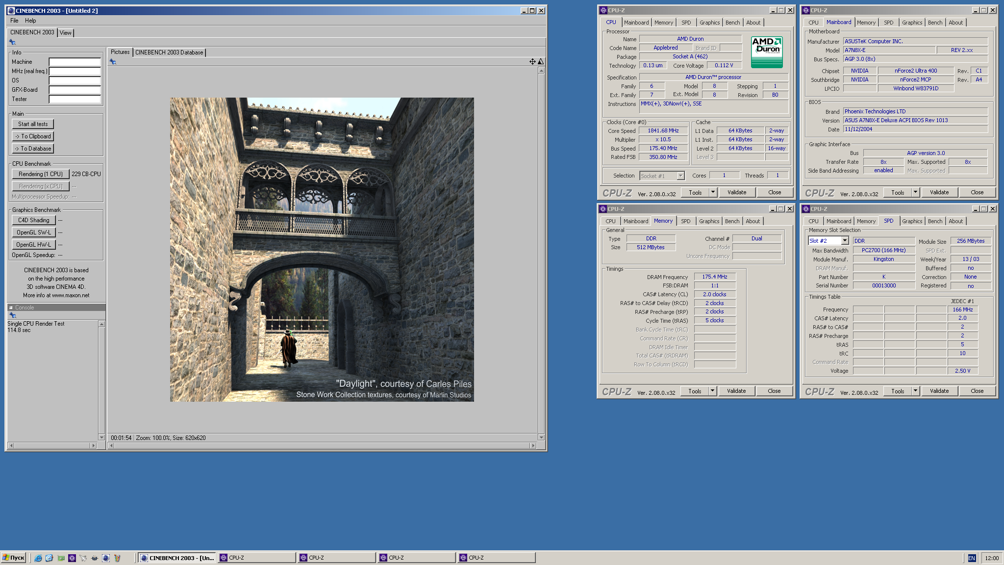Screen dimensions: 1004x565
Task: Expand Tools arrow in CPU-Z Memory window
Action: coord(712,391)
